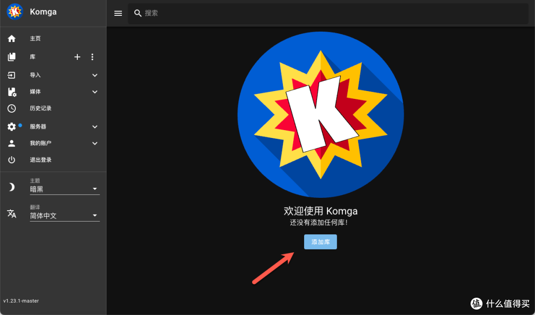Focus the 搜索 search field

point(328,13)
